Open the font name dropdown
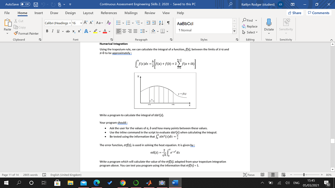 70,23
